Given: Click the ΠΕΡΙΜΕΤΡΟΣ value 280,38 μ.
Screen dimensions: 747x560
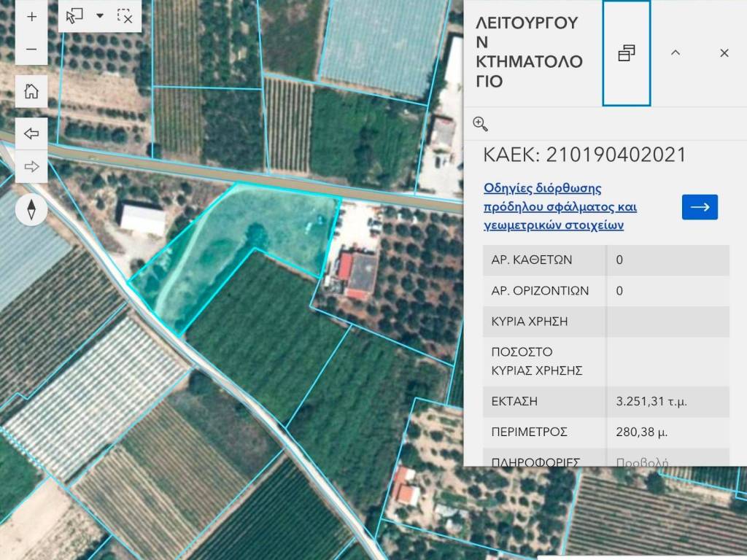Looking at the screenshot, I should tap(641, 432).
